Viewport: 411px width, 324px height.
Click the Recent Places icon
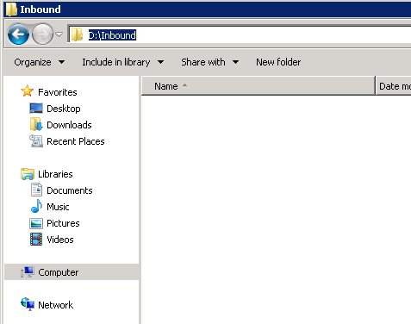36,140
